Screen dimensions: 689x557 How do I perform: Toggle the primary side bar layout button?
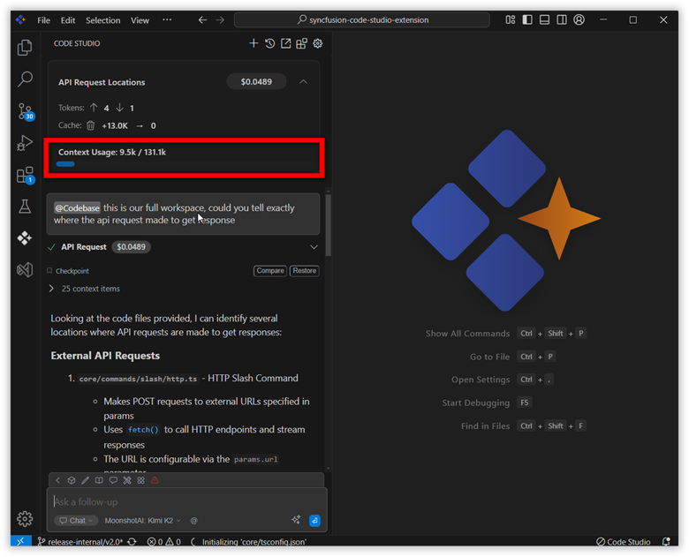[x=527, y=19]
